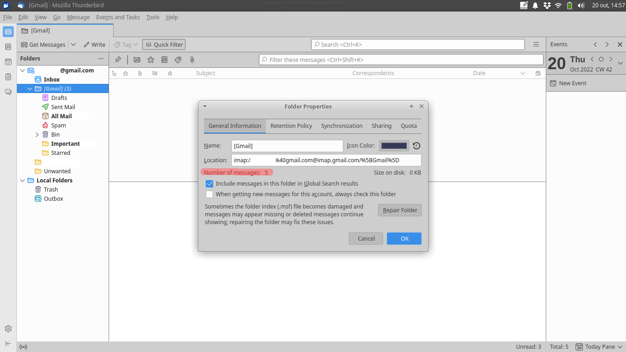
Task: Switch to the Retention Policy tab
Action: [291, 126]
